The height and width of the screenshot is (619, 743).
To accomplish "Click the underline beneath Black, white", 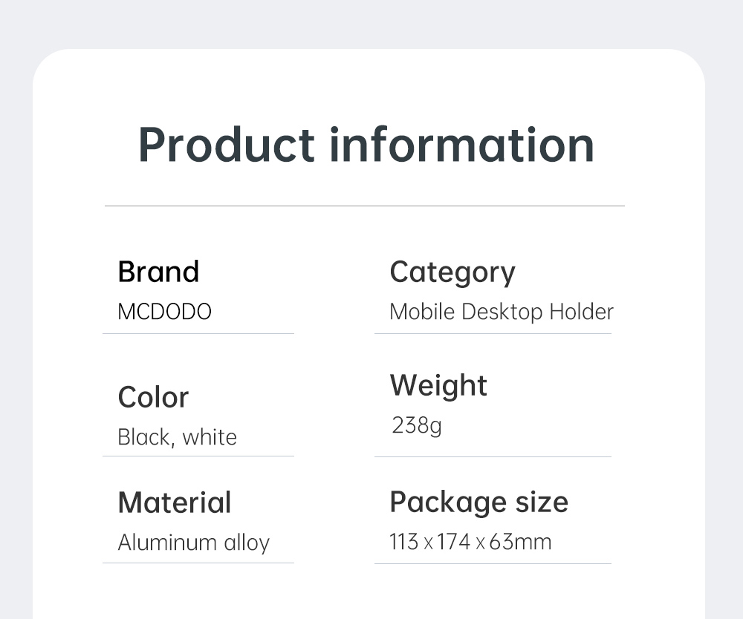I will [x=198, y=456].
